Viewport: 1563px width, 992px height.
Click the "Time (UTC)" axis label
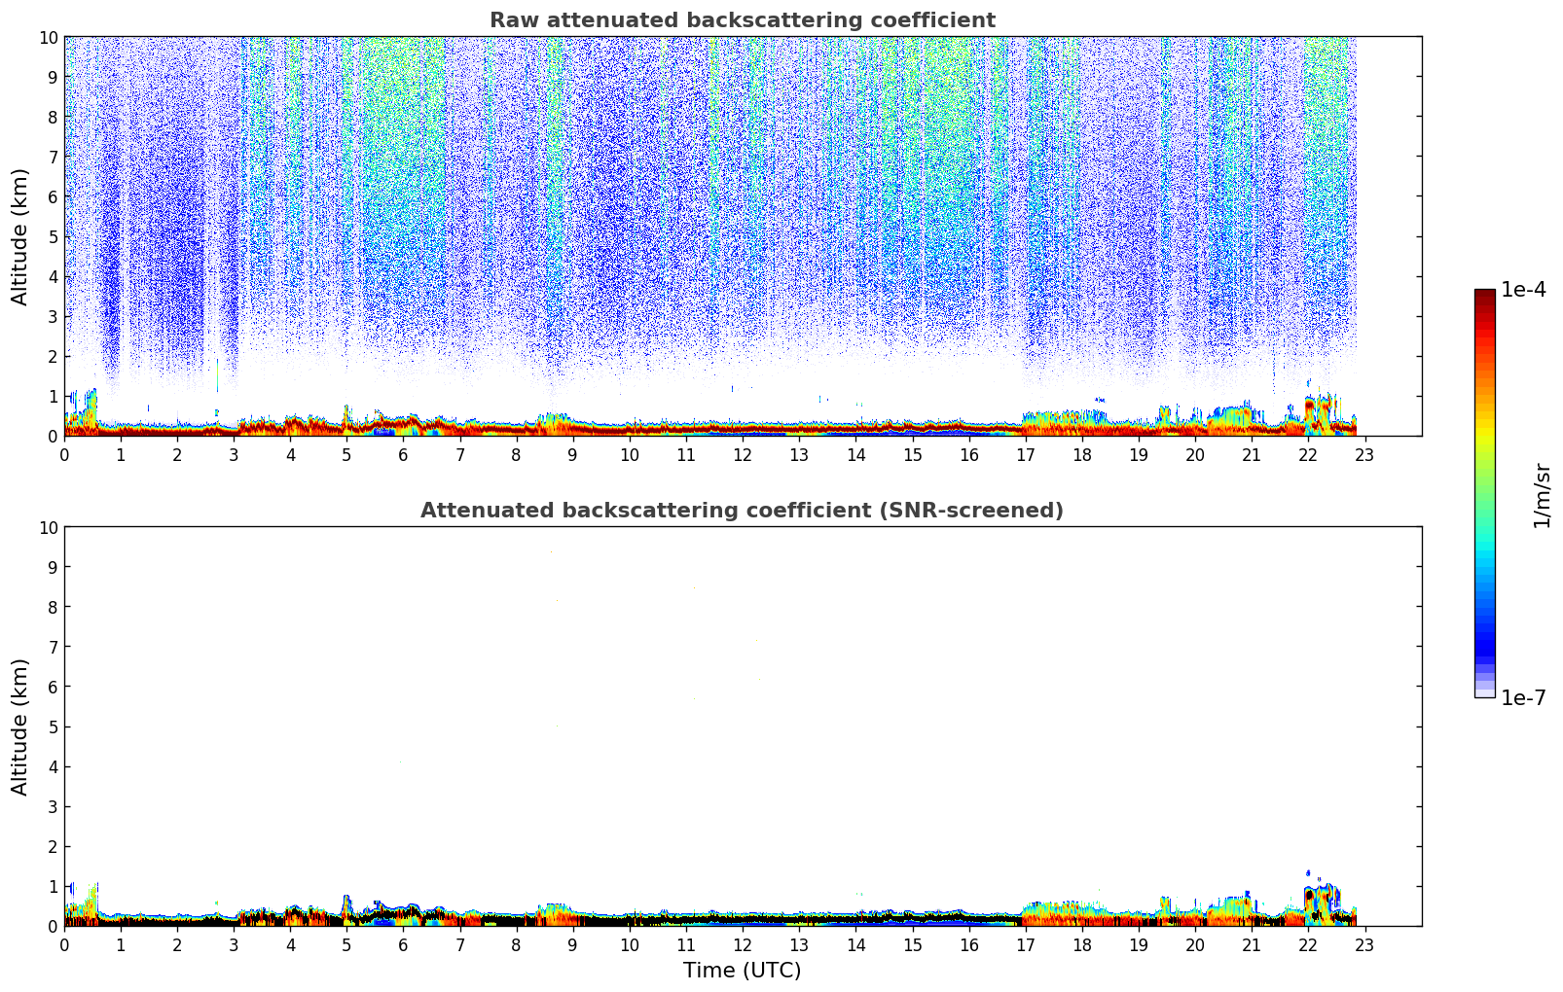[x=743, y=970]
